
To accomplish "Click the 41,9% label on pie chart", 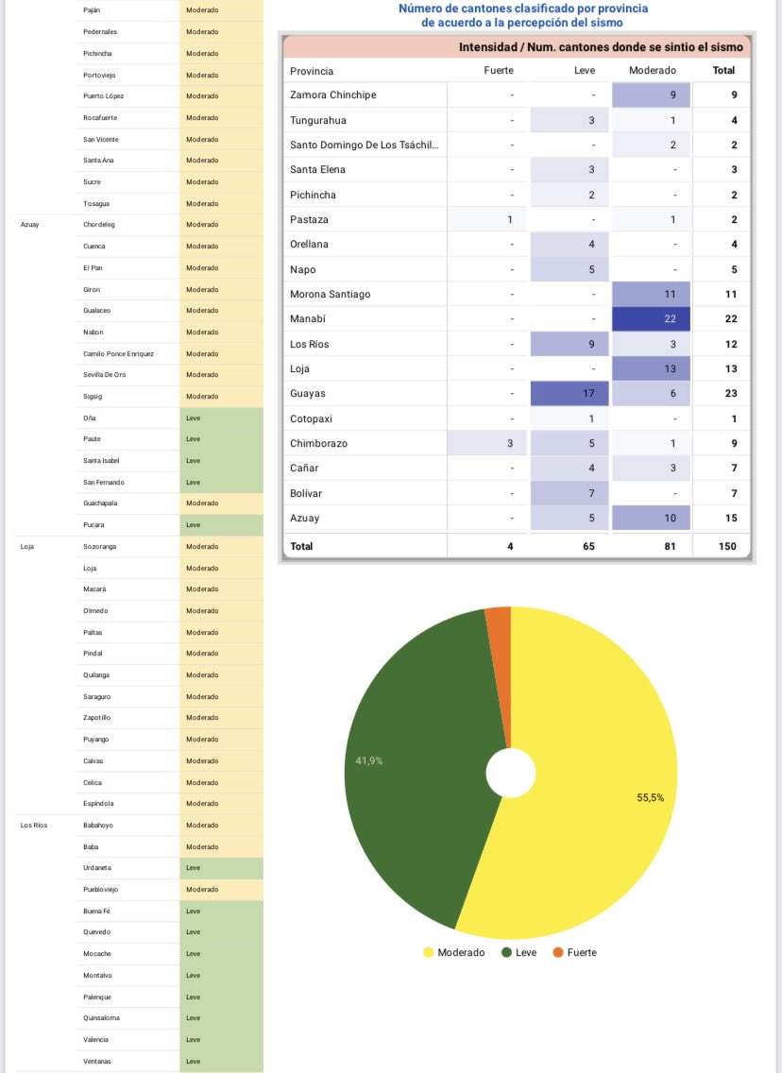I will click(x=368, y=761).
